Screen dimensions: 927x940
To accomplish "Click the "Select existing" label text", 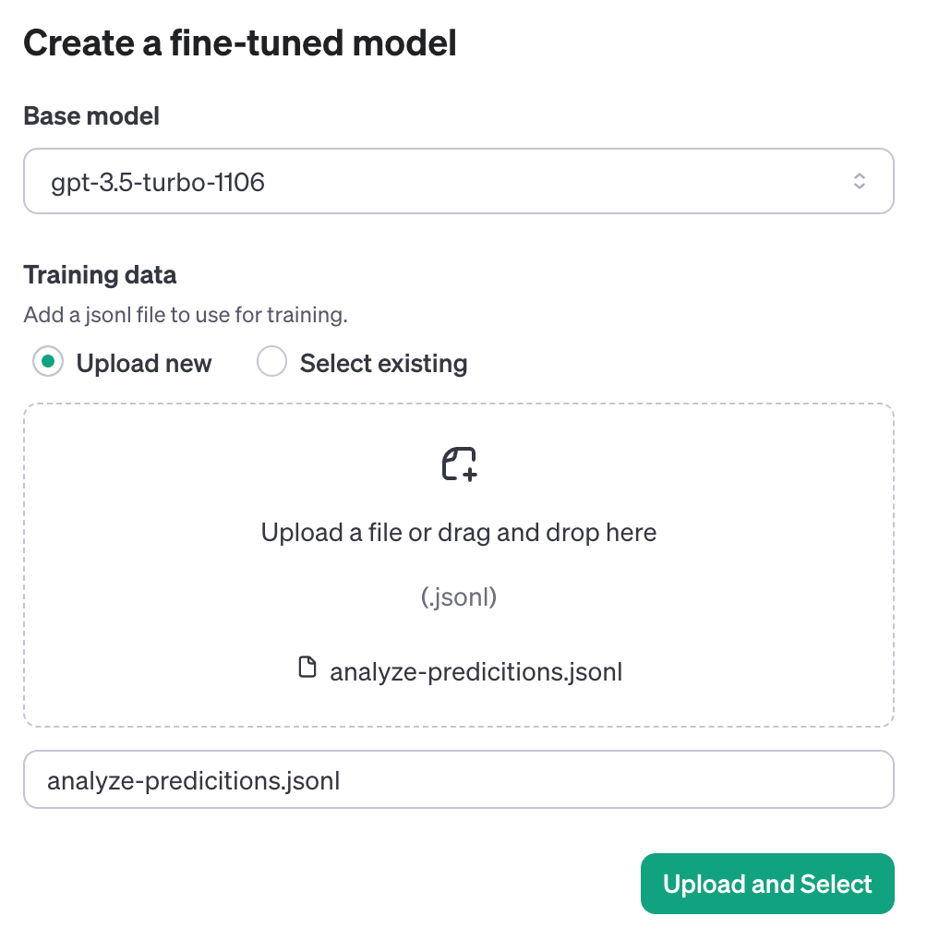I will [383, 364].
